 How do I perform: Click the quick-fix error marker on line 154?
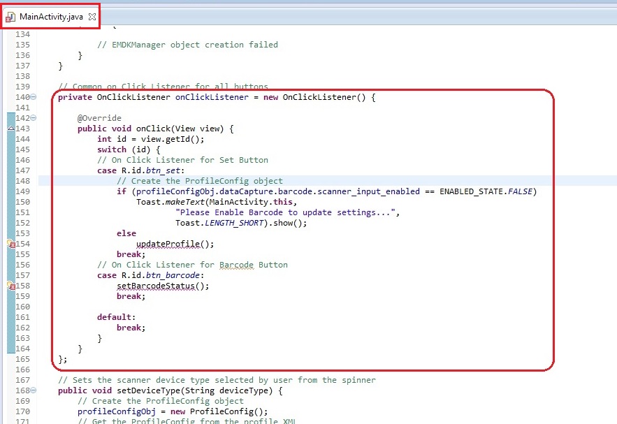click(11, 244)
